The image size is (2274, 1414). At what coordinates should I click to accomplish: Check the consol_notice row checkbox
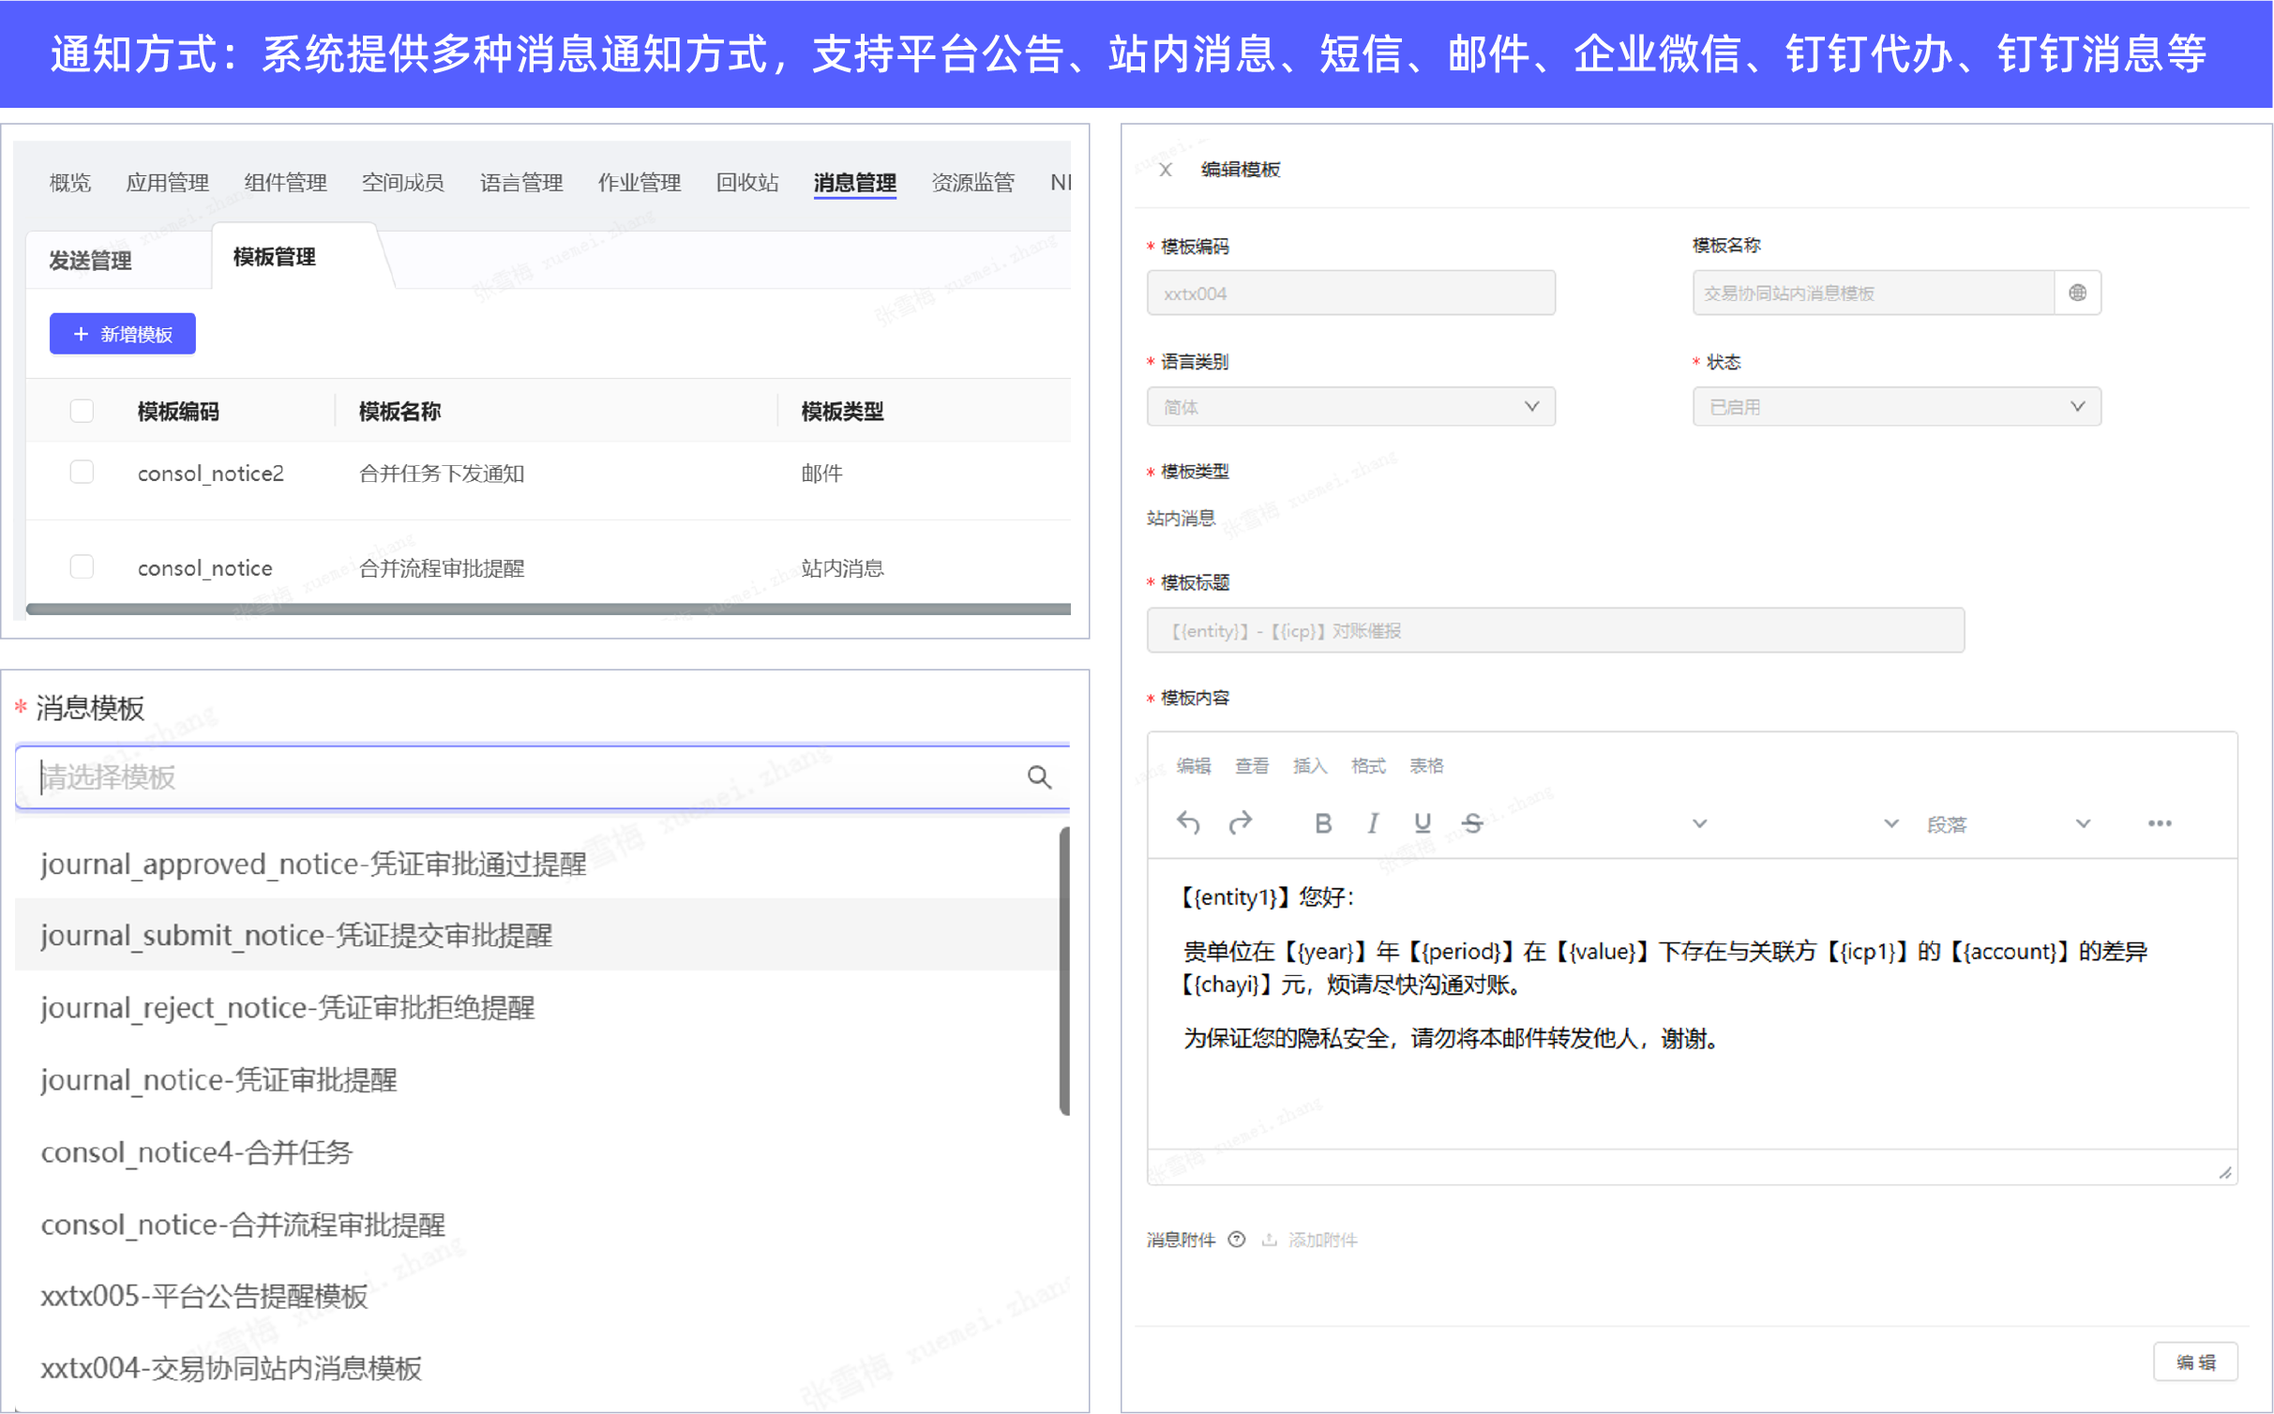[x=83, y=567]
